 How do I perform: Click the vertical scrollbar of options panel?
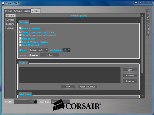142,45
